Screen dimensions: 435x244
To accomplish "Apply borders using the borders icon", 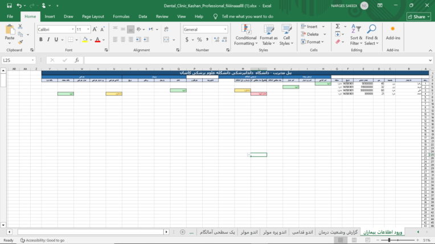I will pyautogui.click(x=71, y=40).
